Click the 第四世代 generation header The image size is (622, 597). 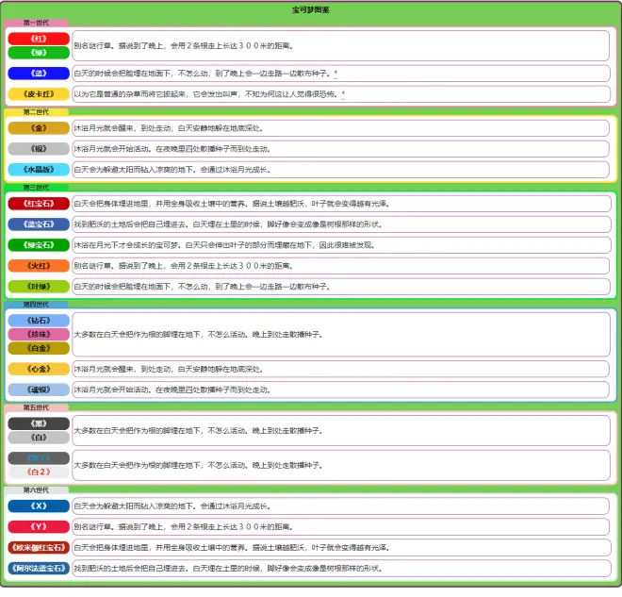coord(36,305)
